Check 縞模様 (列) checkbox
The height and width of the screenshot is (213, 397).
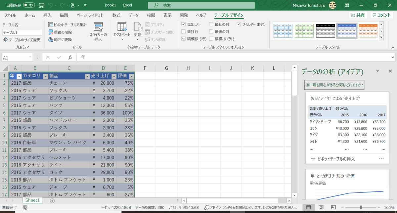(x=211, y=39)
